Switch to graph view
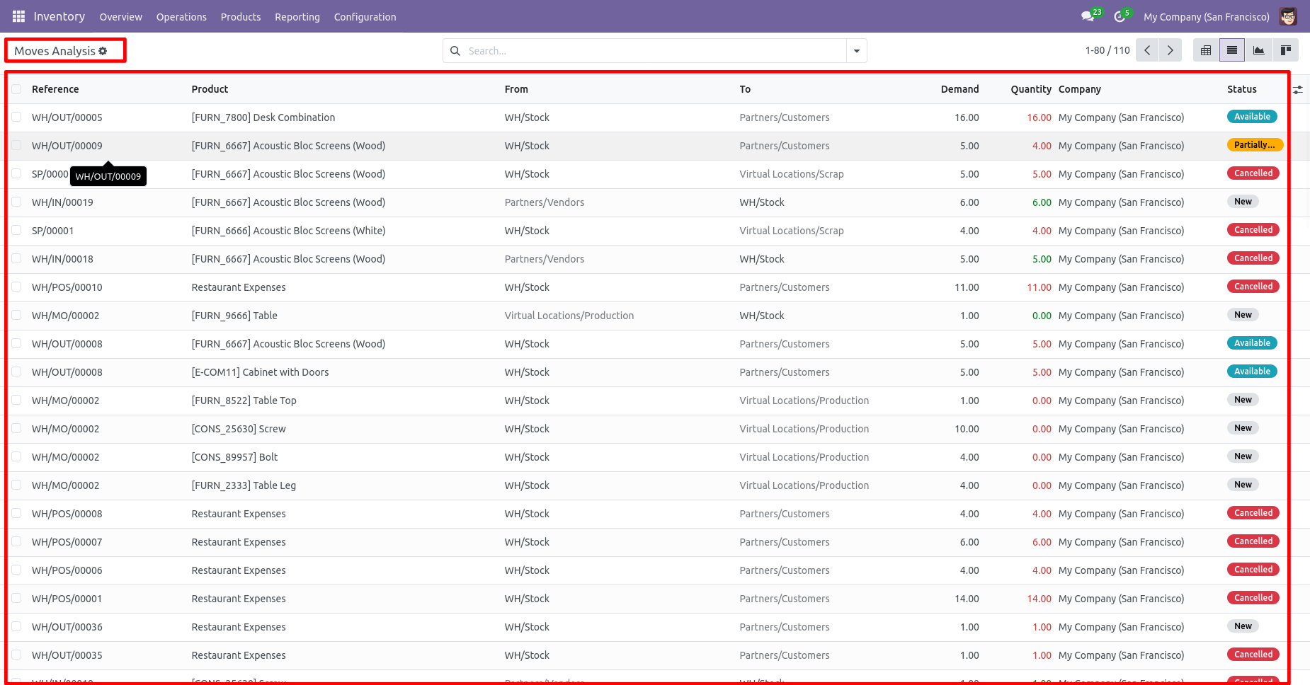 (x=1258, y=50)
